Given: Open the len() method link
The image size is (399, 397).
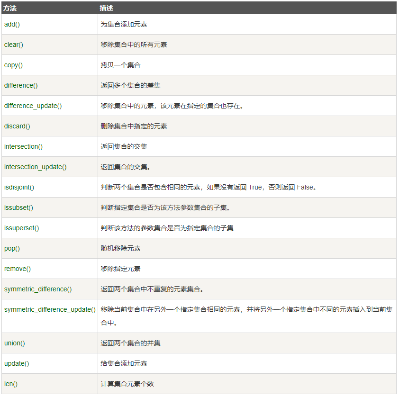Looking at the screenshot, I should pyautogui.click(x=11, y=384).
